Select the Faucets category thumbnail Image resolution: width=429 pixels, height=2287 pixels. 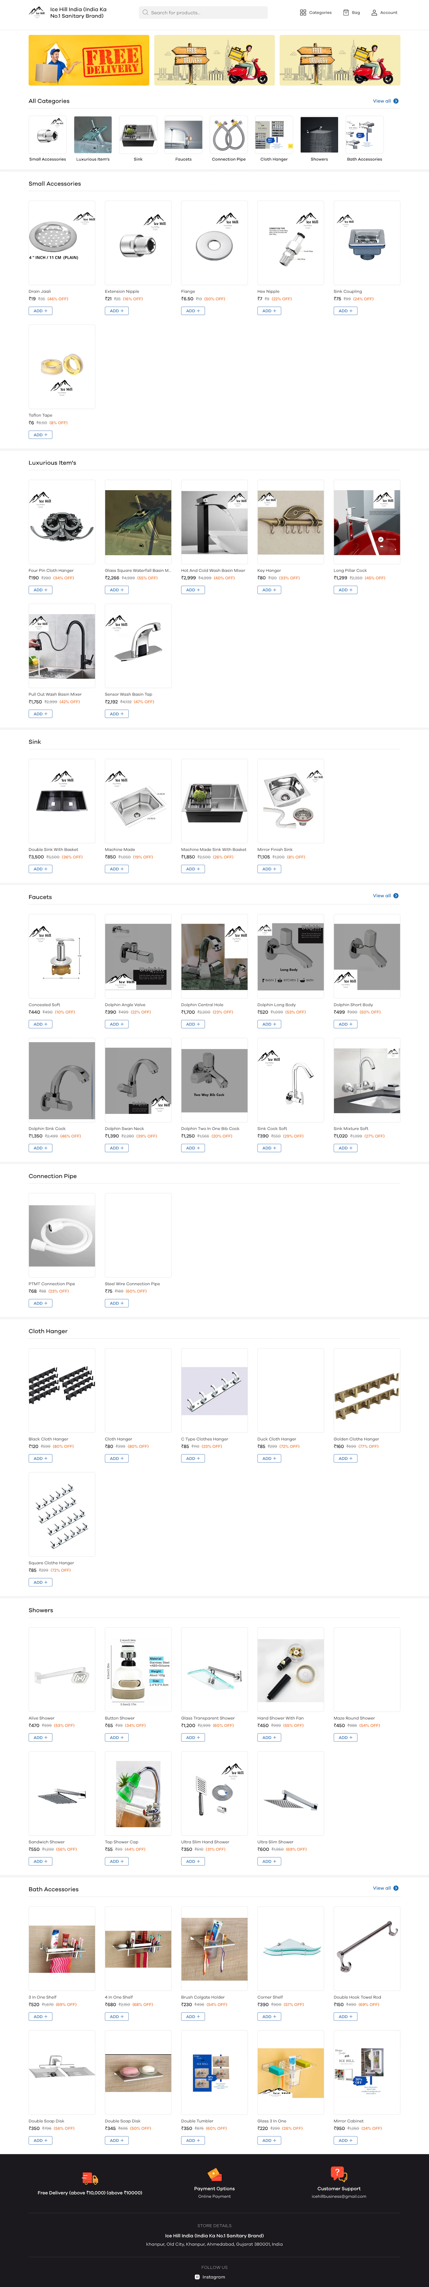coord(183,135)
